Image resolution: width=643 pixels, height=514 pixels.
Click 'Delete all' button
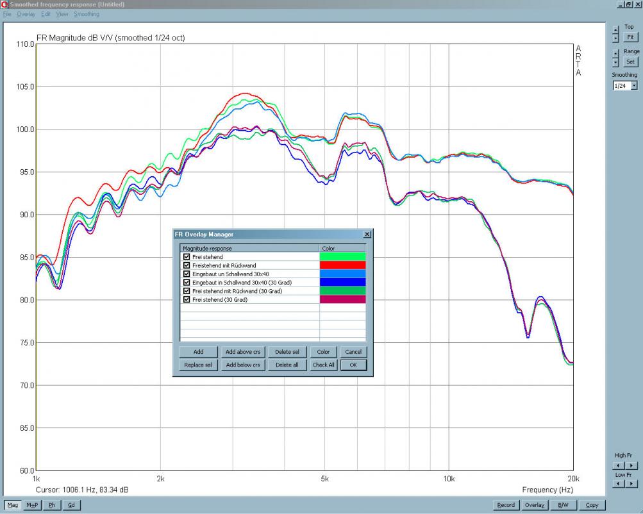coord(287,365)
